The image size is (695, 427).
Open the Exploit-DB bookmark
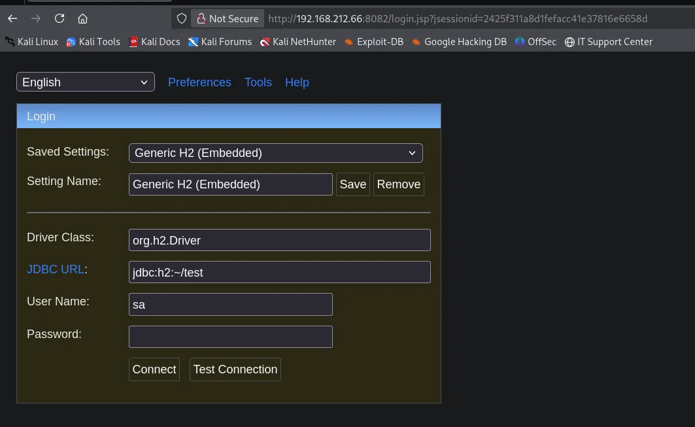pos(373,42)
